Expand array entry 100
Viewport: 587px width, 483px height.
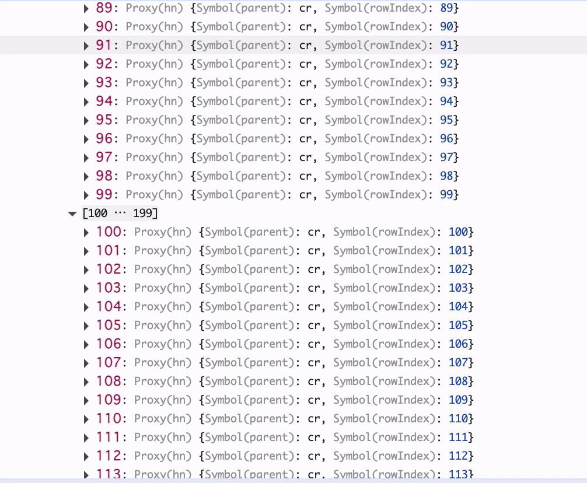[86, 233]
